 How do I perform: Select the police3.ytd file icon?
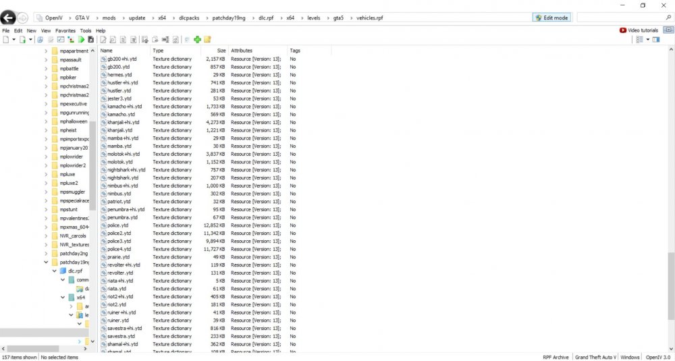tap(103, 241)
